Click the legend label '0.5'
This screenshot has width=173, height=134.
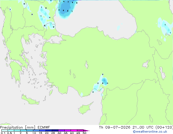(x=10, y=133)
